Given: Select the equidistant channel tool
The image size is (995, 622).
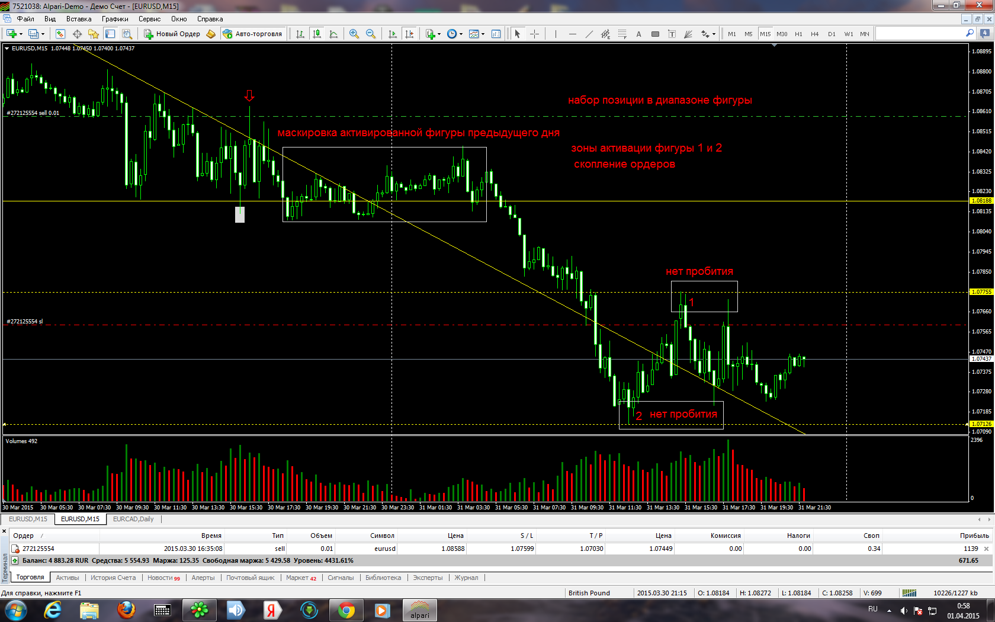Looking at the screenshot, I should (x=605, y=34).
